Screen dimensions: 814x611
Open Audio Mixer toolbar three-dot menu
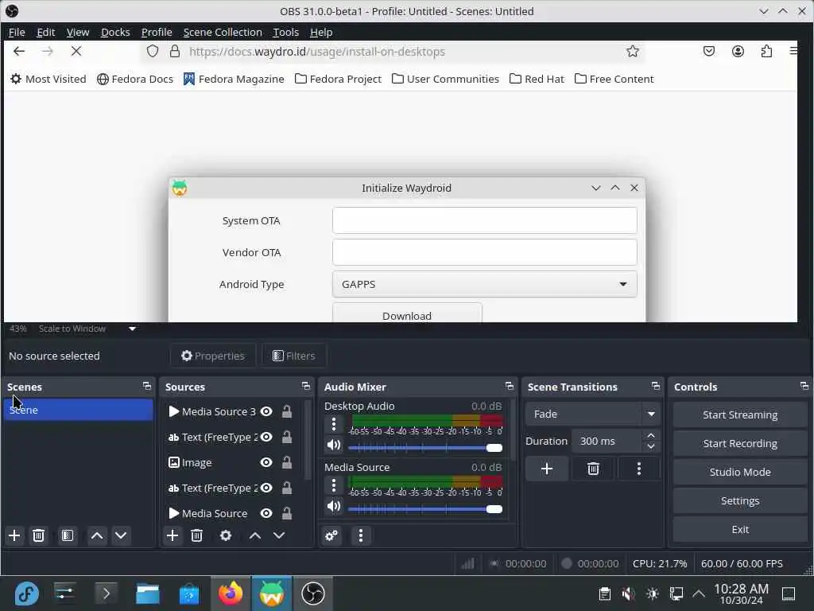click(x=361, y=535)
